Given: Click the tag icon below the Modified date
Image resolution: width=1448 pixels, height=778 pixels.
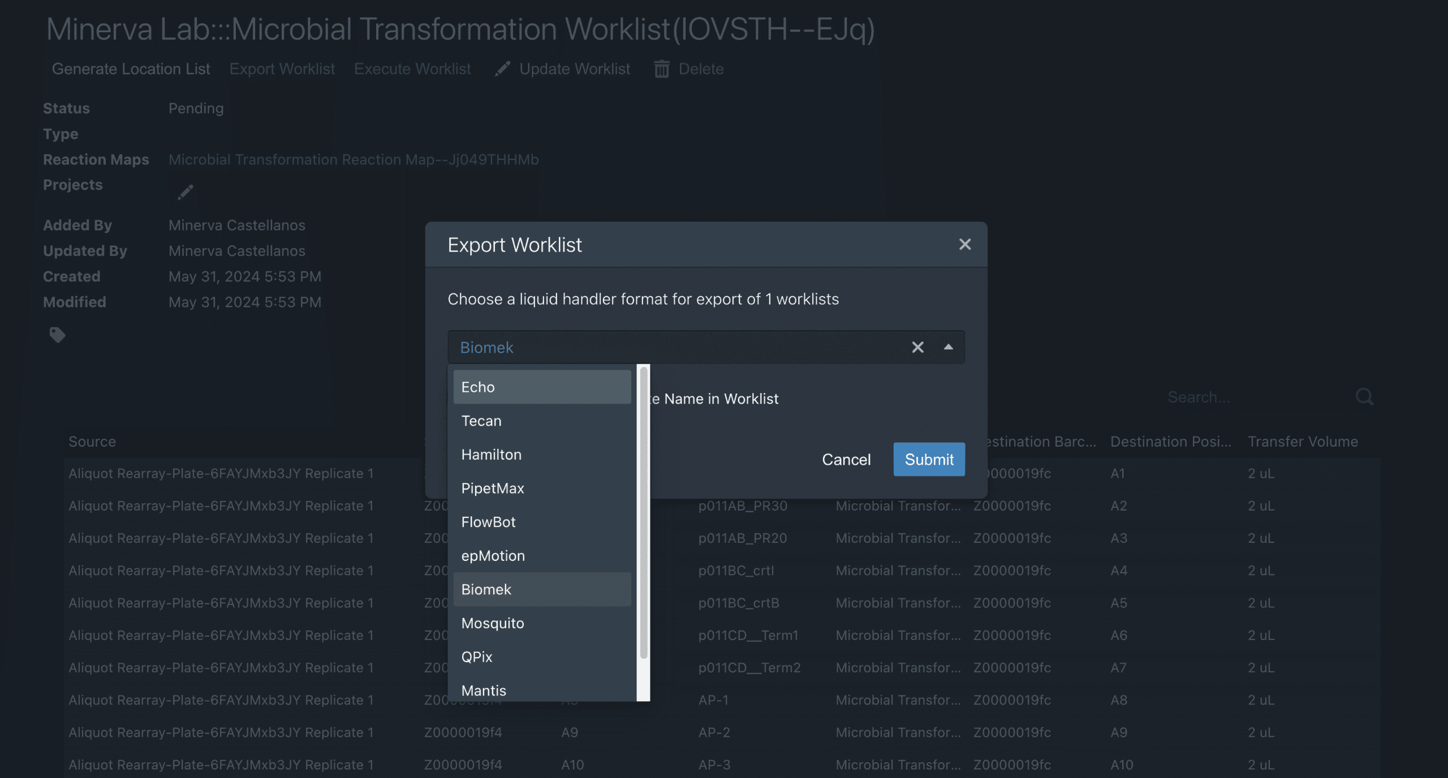Looking at the screenshot, I should tap(57, 335).
